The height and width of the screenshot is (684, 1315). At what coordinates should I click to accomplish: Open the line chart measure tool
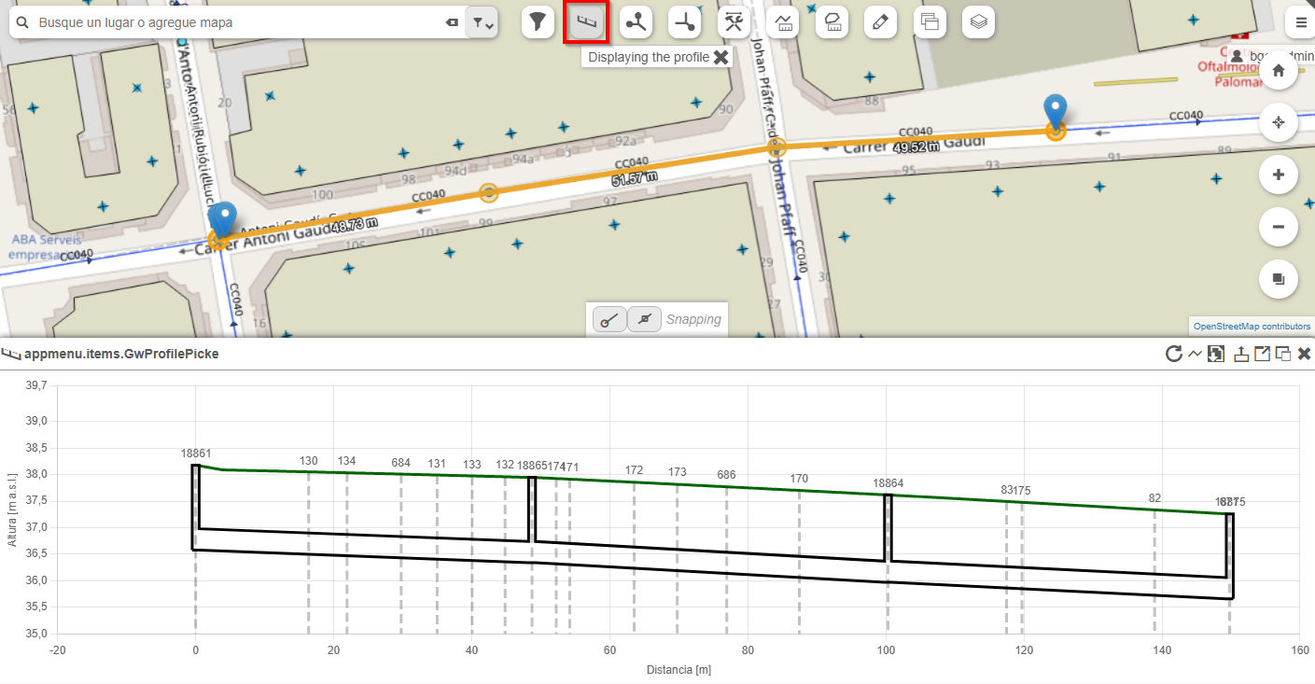(x=784, y=22)
